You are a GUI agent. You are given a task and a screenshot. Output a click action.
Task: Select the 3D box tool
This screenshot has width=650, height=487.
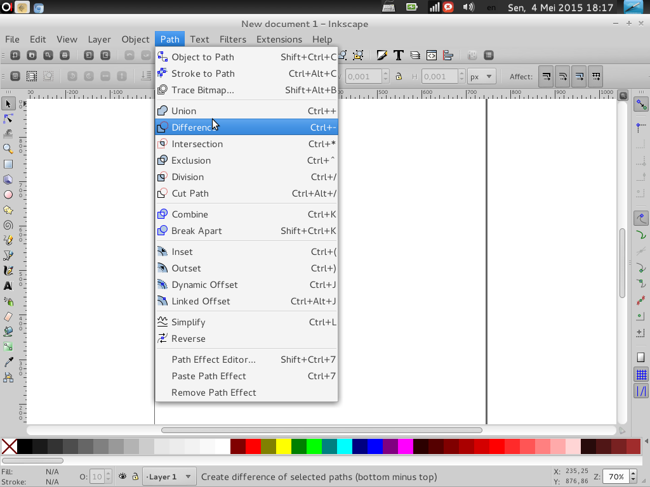coord(9,179)
